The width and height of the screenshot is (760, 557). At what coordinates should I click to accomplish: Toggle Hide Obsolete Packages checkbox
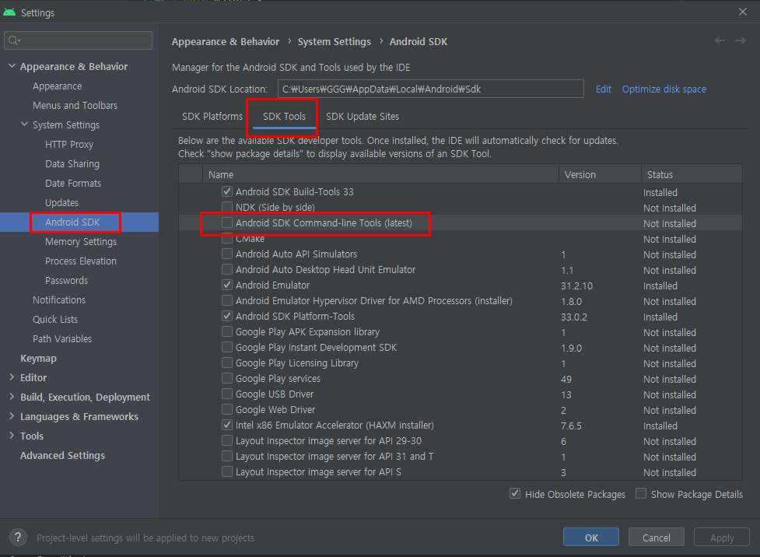click(x=515, y=493)
